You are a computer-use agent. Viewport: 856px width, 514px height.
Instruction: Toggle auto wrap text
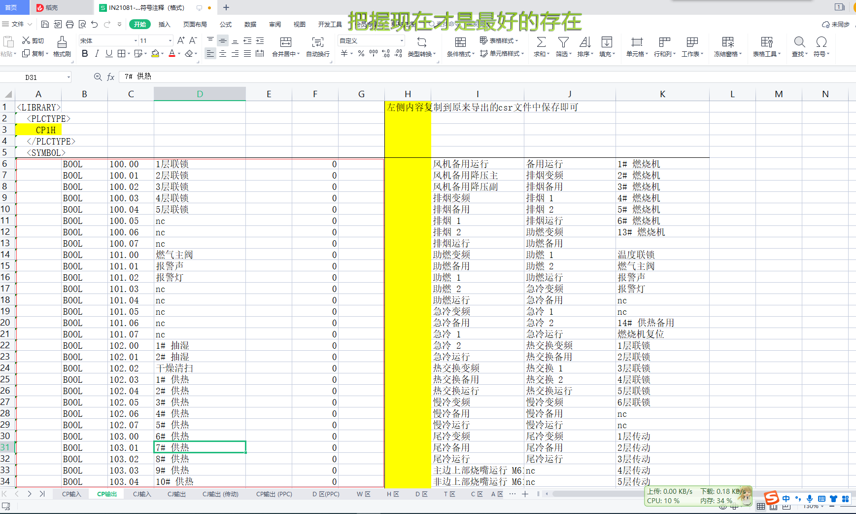[x=318, y=42]
